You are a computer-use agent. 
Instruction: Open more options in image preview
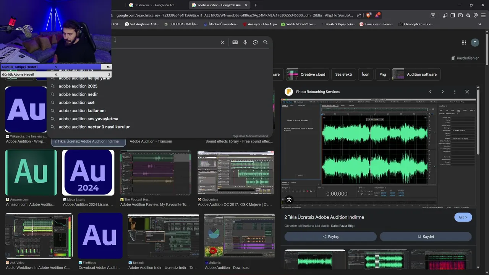tap(455, 92)
